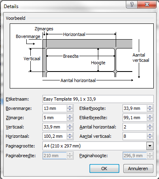Click the Bovenmarge label in preview diagram
This screenshot has height=179, width=159.
click(28, 36)
